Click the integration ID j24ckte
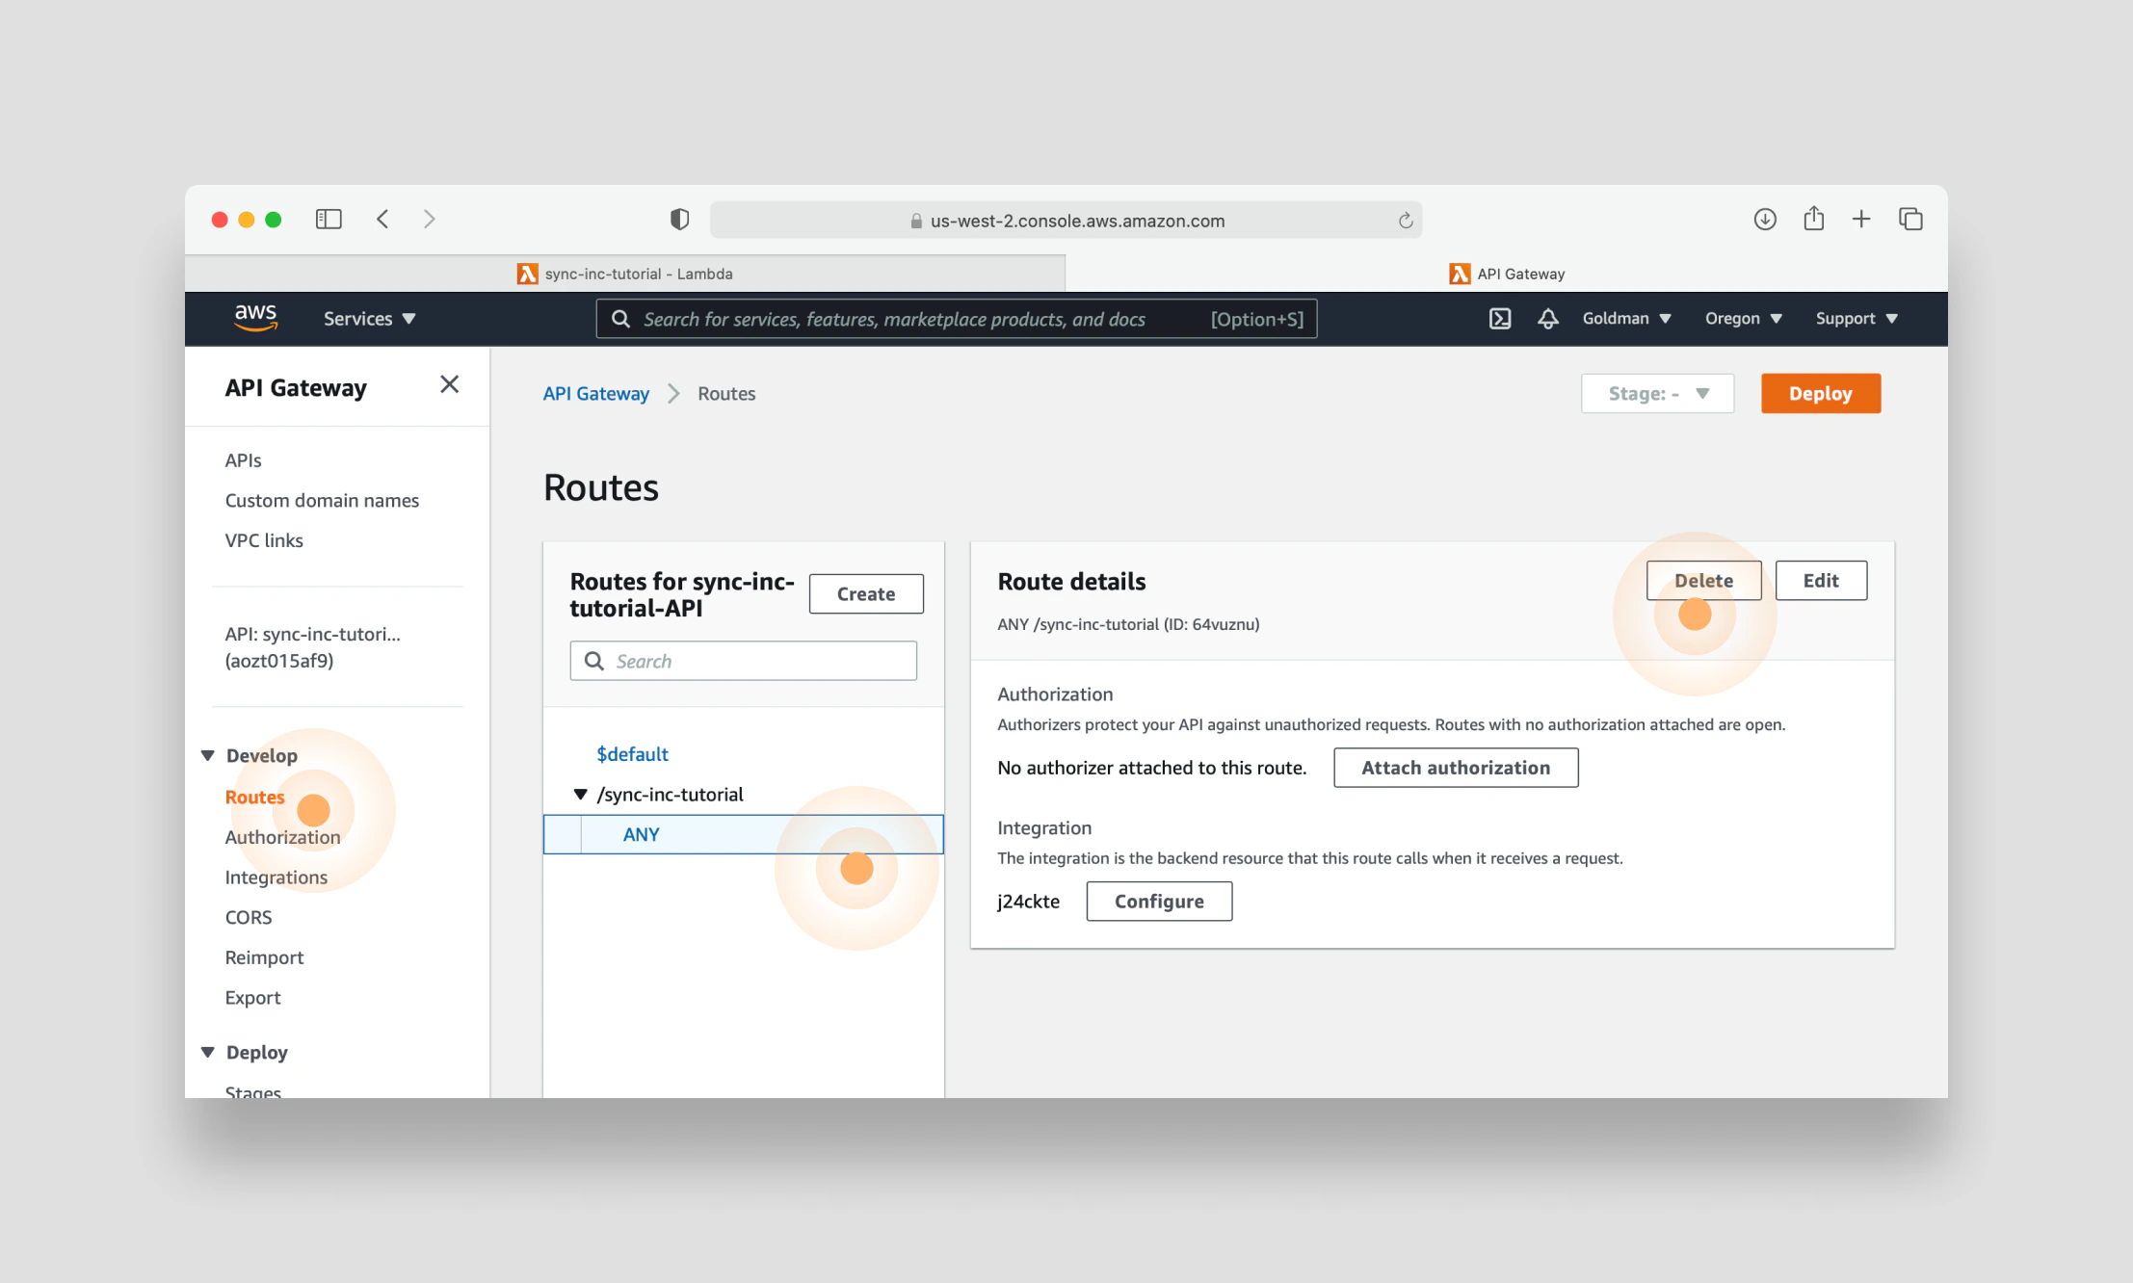This screenshot has height=1283, width=2133. point(1028,902)
